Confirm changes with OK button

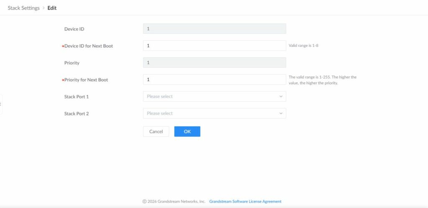tap(187, 131)
